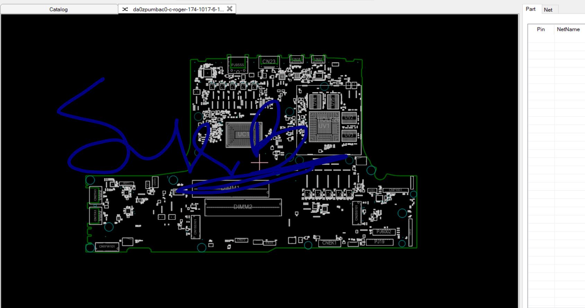
Task: Select the CN18 connector at top edge
Action: (296, 59)
